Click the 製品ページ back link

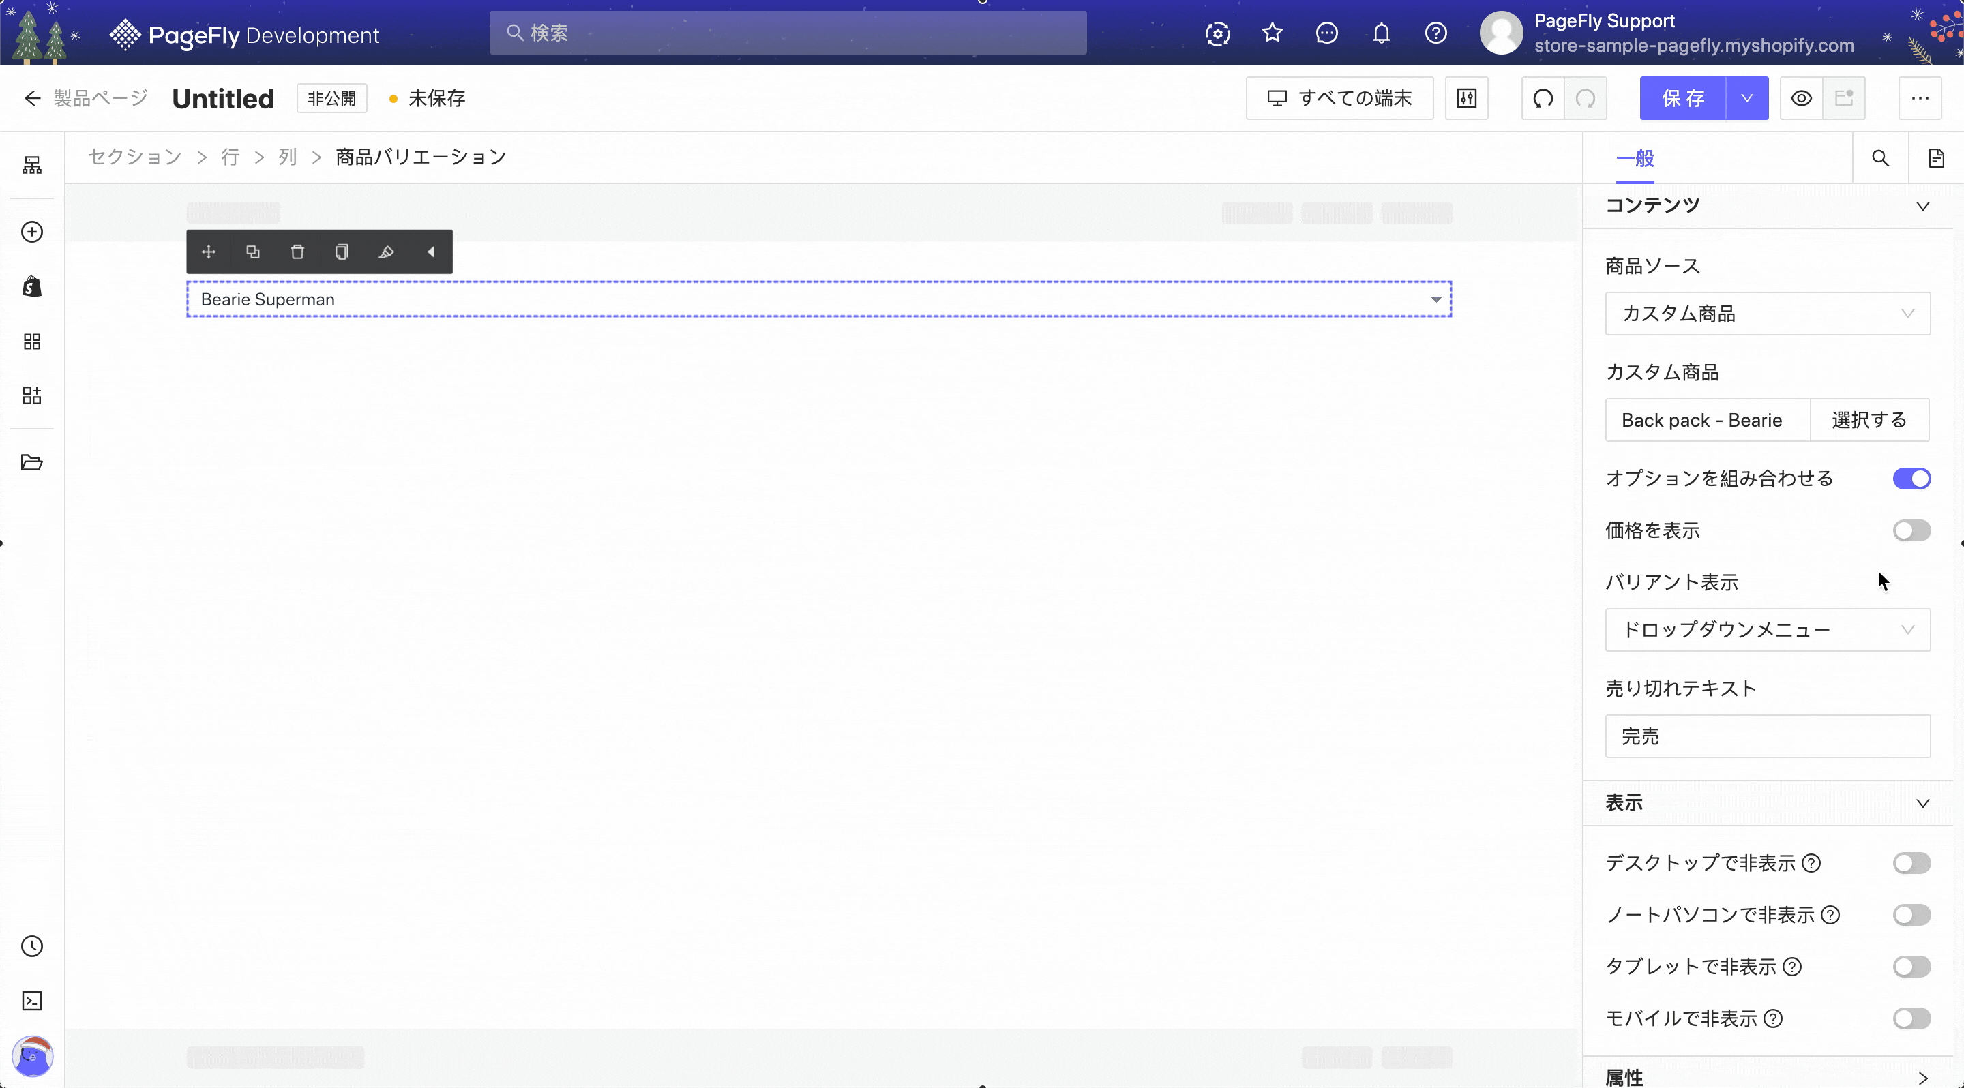[x=100, y=98]
